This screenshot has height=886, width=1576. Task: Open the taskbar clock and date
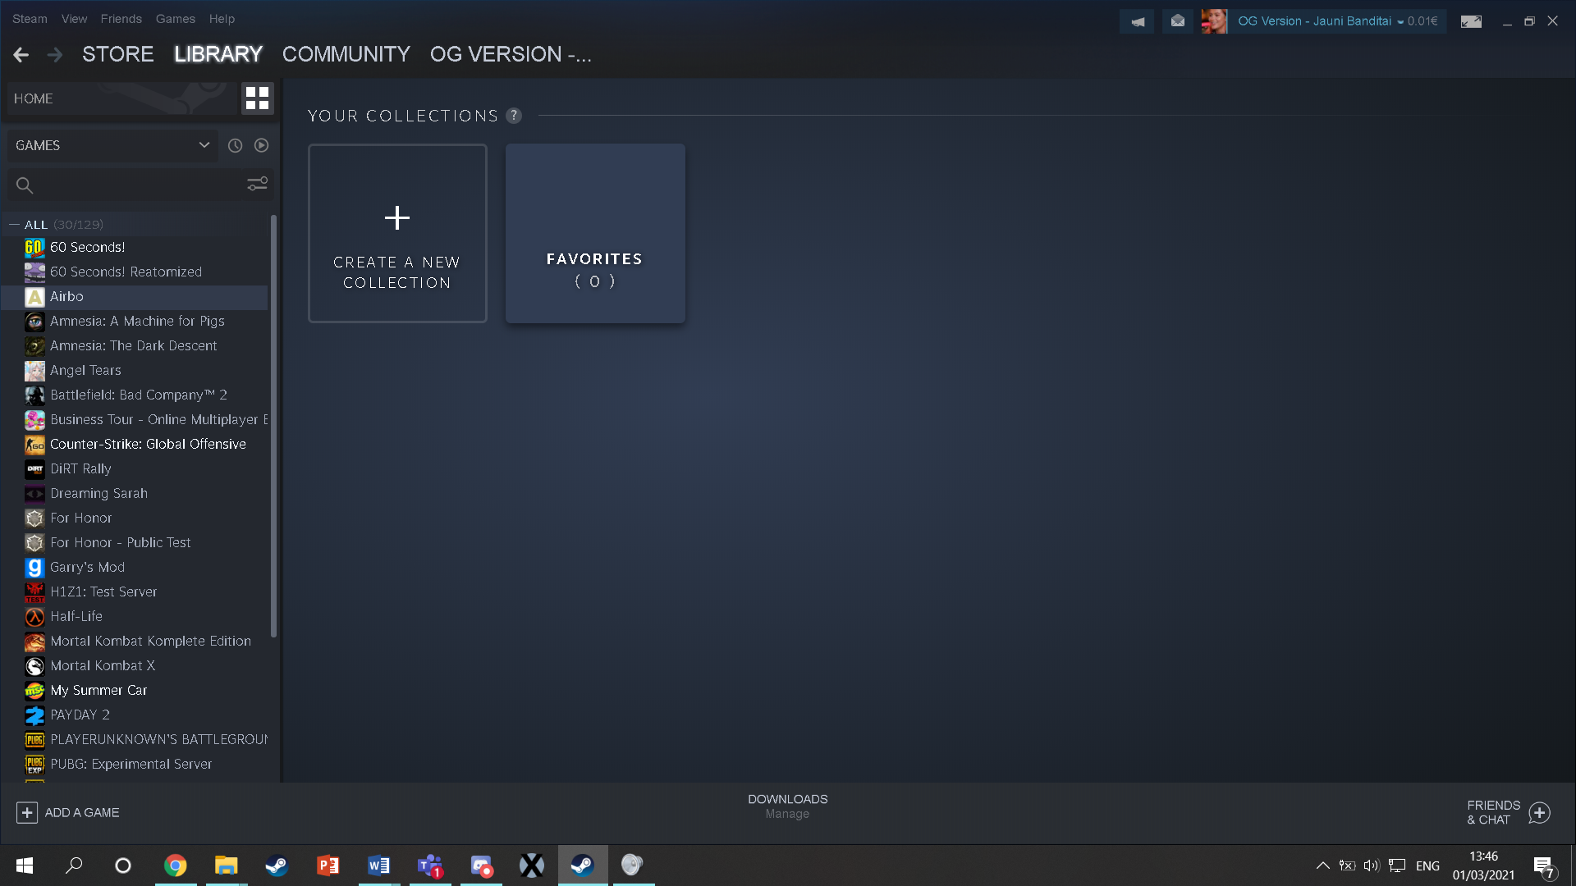click(x=1483, y=865)
